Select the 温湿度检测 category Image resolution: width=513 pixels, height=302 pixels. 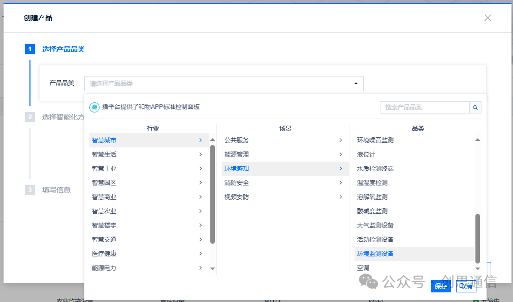372,183
